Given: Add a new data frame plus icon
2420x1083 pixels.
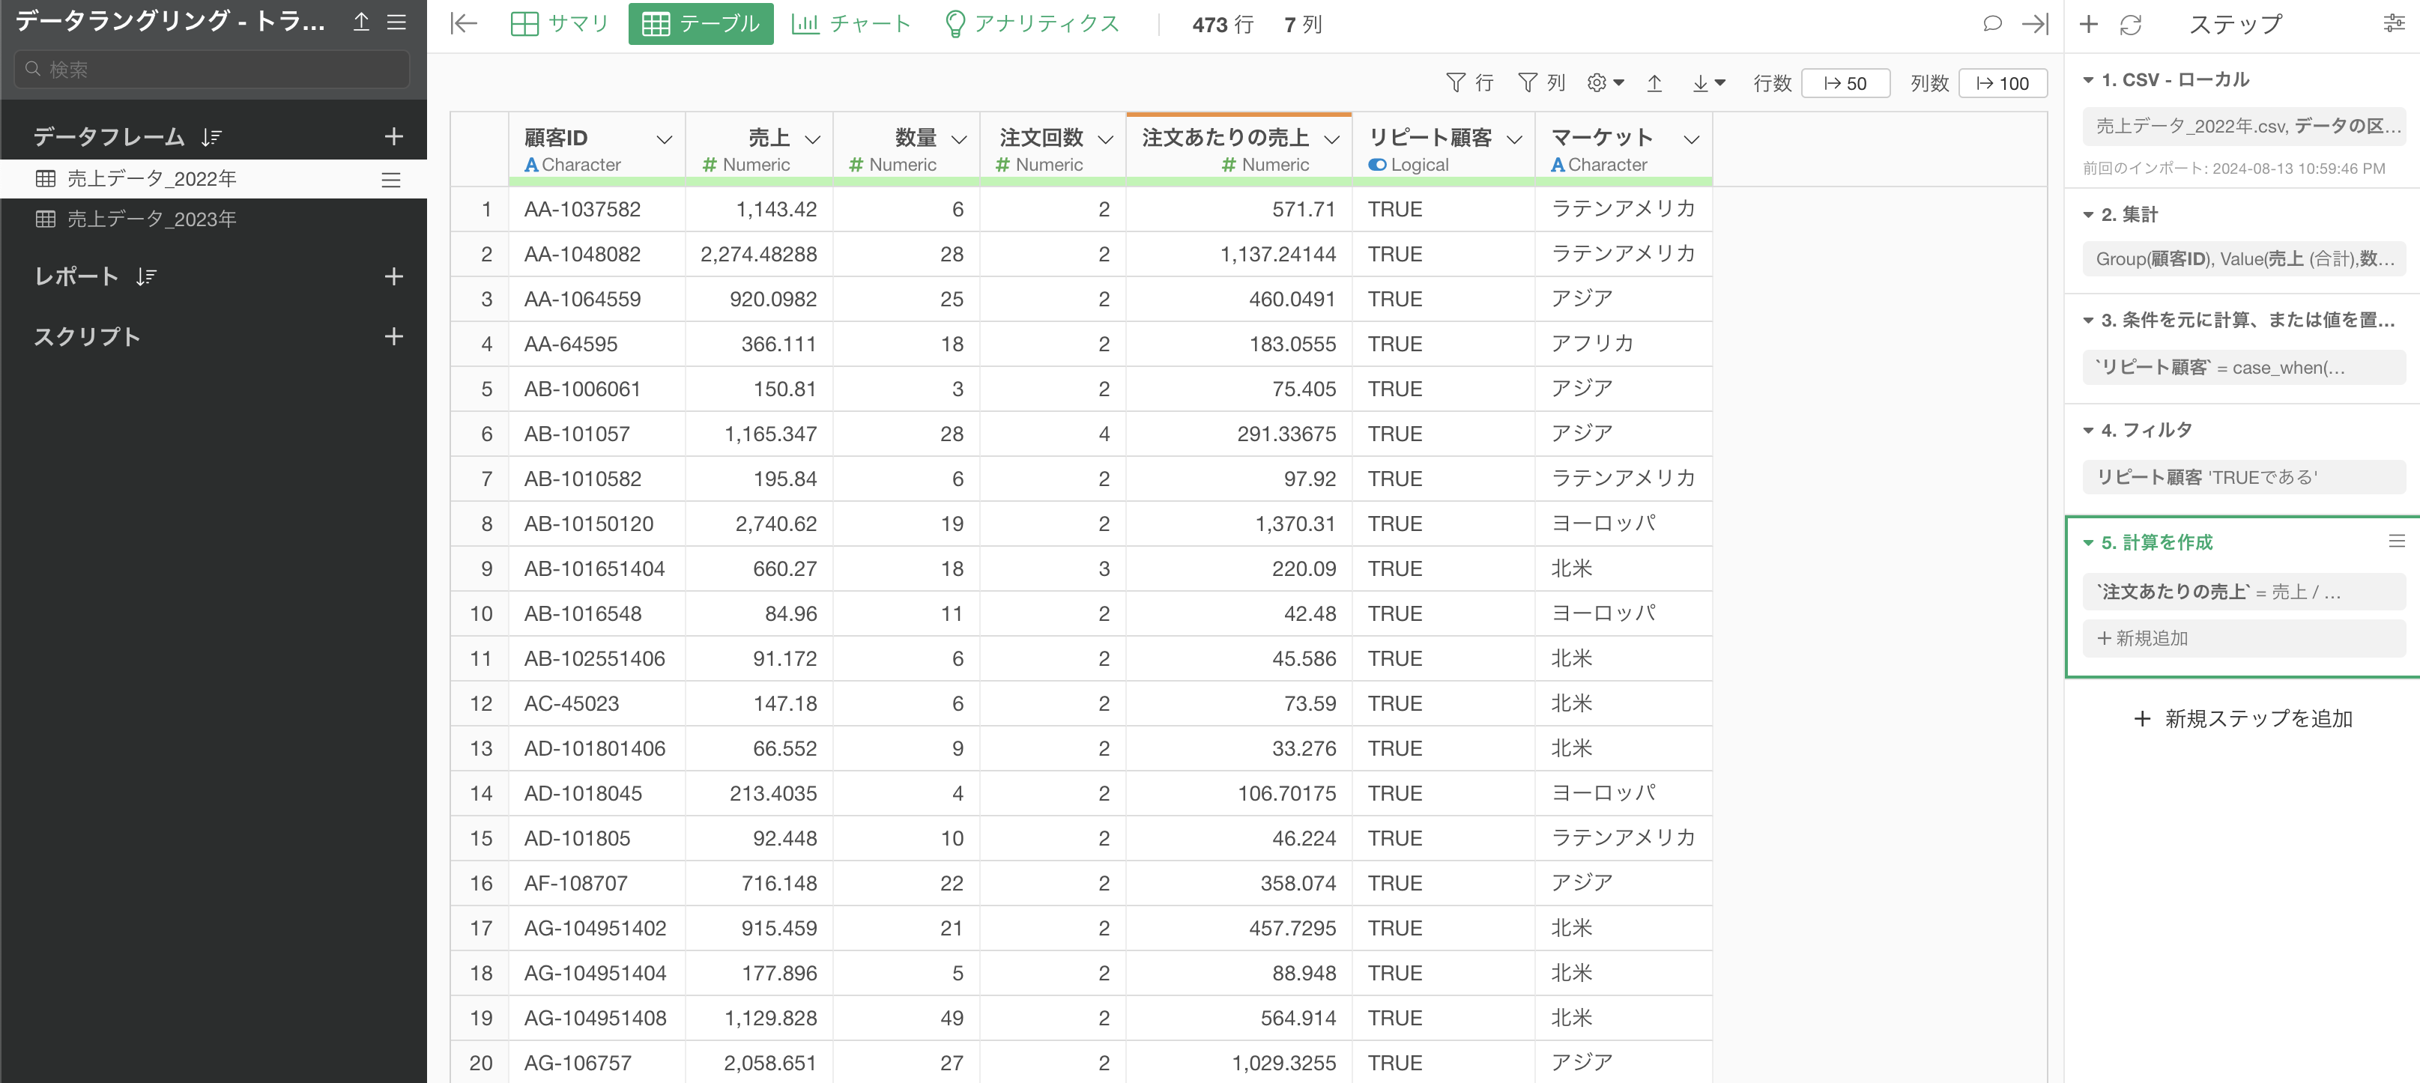Looking at the screenshot, I should pyautogui.click(x=393, y=136).
